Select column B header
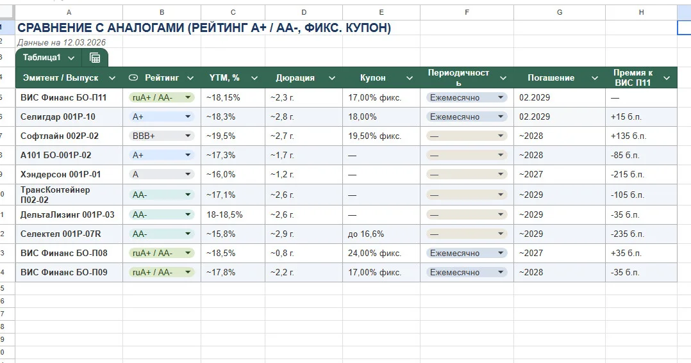Screen dimensions: 691x363 [x=162, y=12]
